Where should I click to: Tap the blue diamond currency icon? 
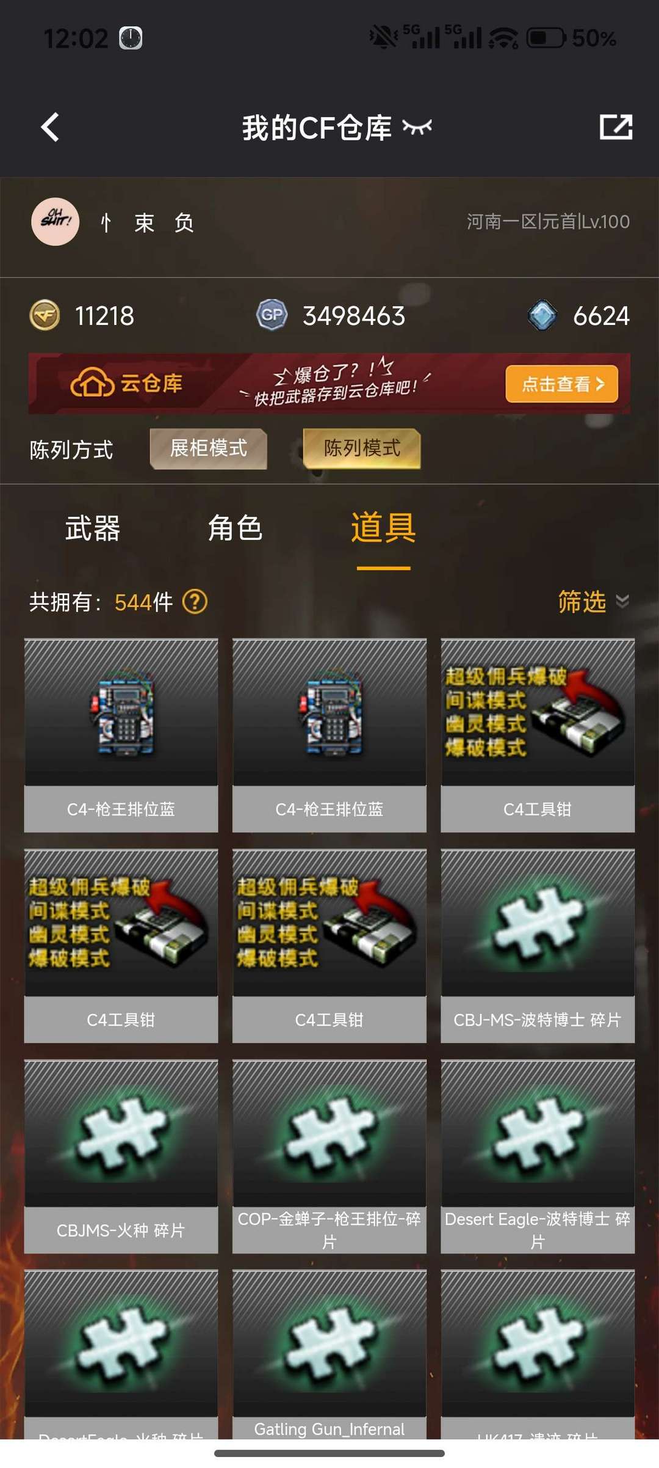(542, 315)
